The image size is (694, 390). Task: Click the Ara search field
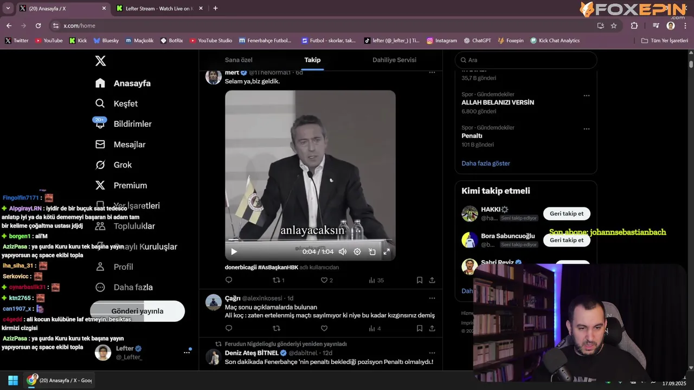coord(526,60)
